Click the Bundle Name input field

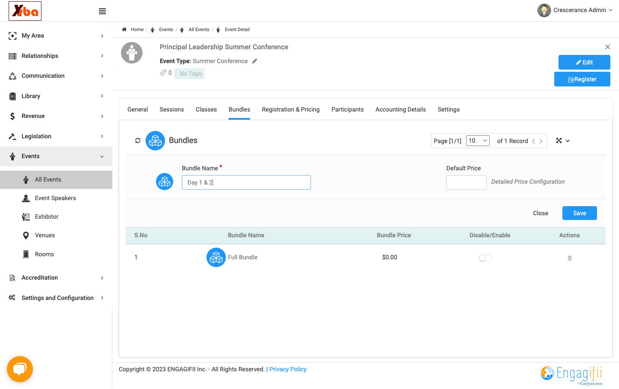click(246, 182)
